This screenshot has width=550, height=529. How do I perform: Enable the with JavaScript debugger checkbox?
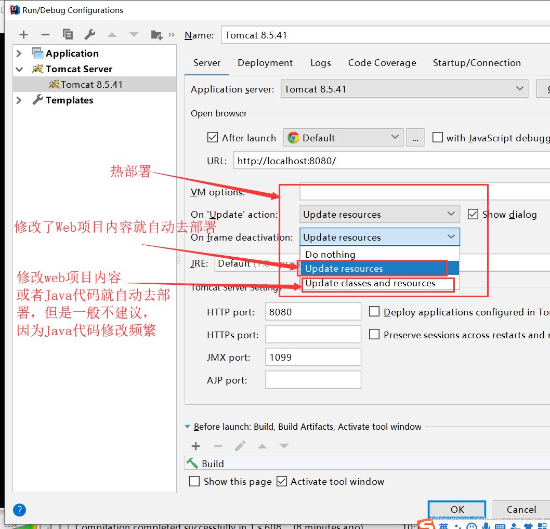point(437,137)
